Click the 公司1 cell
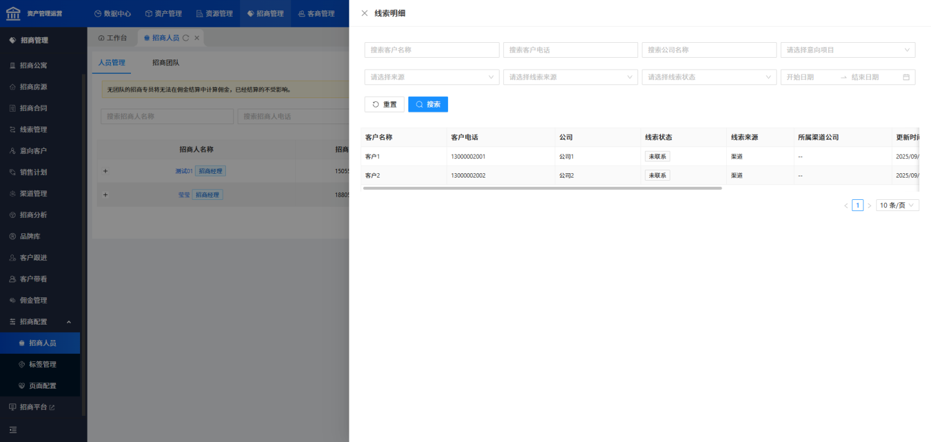 [598, 156]
